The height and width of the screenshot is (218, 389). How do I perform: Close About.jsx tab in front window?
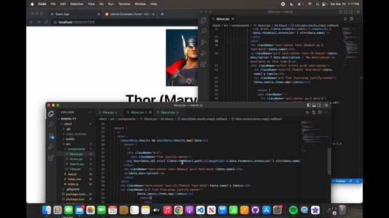pos(150,113)
